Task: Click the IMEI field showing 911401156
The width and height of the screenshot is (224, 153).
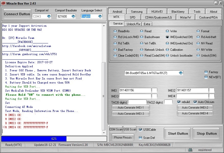Action: pos(135,90)
